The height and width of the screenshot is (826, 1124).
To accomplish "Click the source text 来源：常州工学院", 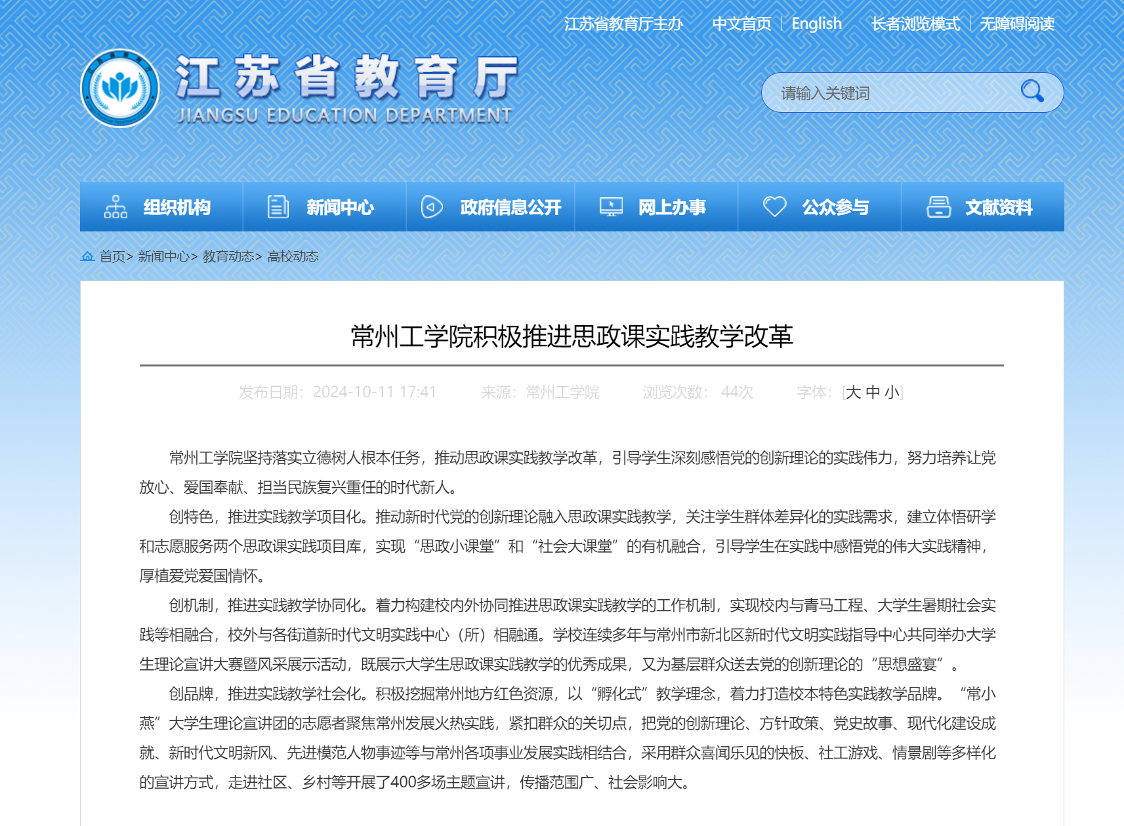I will 540,392.
